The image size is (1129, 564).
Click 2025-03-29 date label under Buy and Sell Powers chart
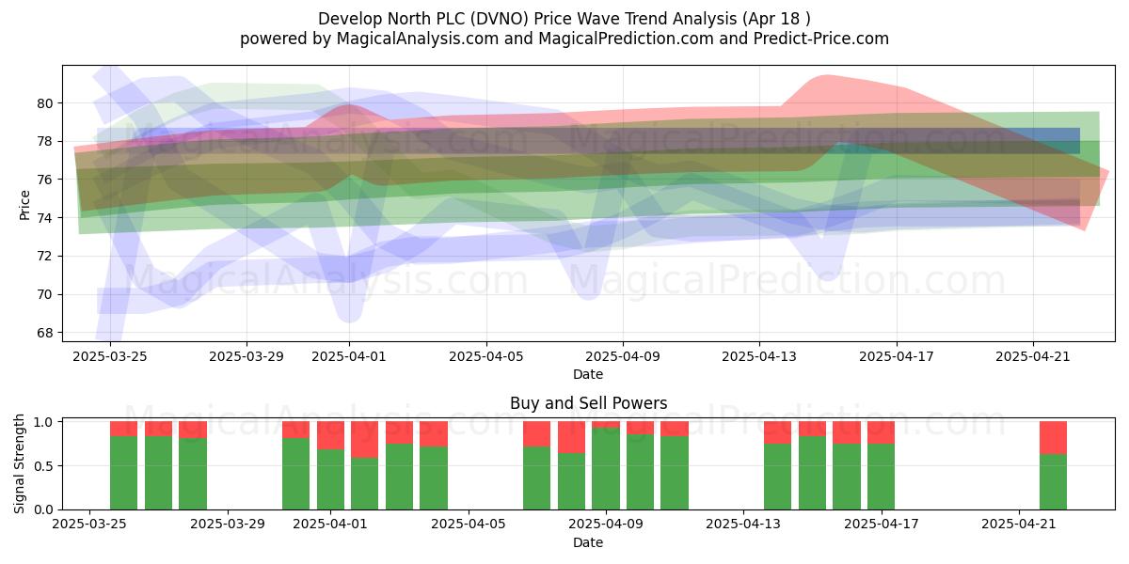pos(228,525)
